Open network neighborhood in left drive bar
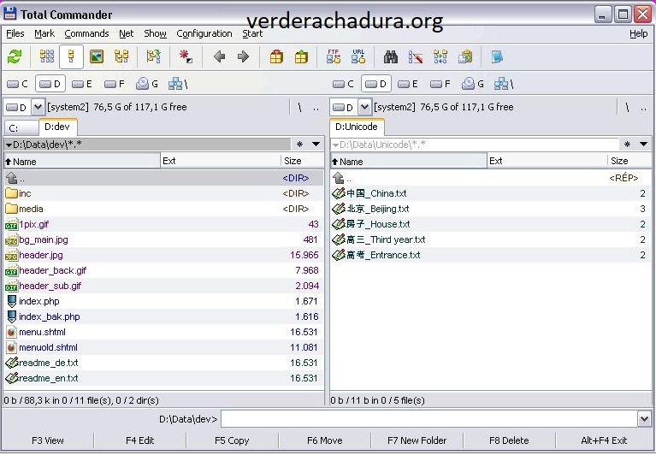The height and width of the screenshot is (455, 656). 178,84
